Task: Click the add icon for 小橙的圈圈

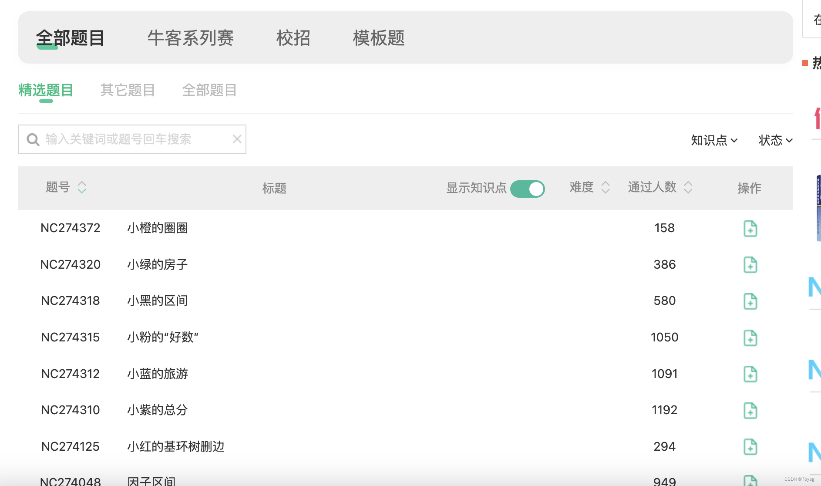Action: [750, 228]
